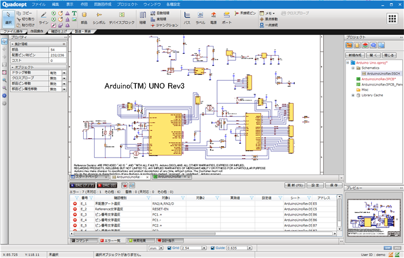
Task: Open the ファイル menu
Action: [38, 5]
